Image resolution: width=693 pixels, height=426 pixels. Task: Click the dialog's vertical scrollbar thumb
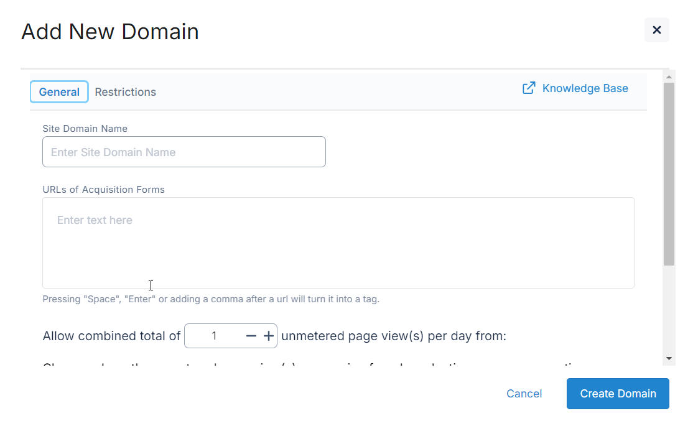[x=669, y=174]
